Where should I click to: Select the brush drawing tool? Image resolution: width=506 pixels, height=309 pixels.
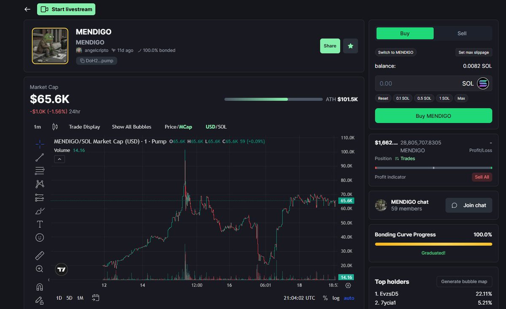(40, 210)
